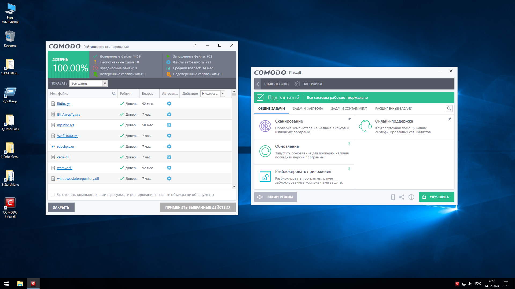515x289 pixels.
Task: Click the mobile phone icon in Firewall footer
Action: (393, 197)
